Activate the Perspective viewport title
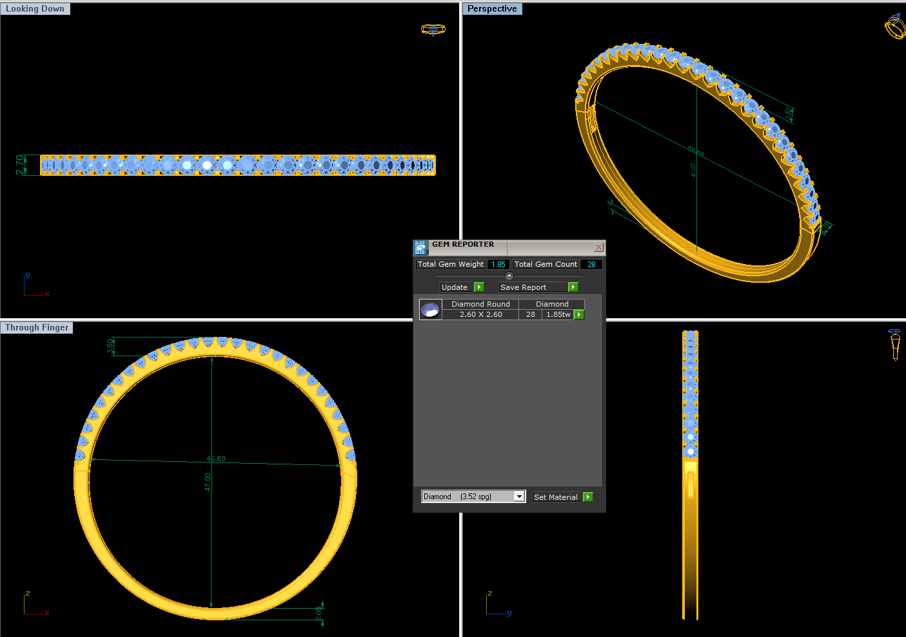Viewport: 906px width, 637px height. coord(492,9)
